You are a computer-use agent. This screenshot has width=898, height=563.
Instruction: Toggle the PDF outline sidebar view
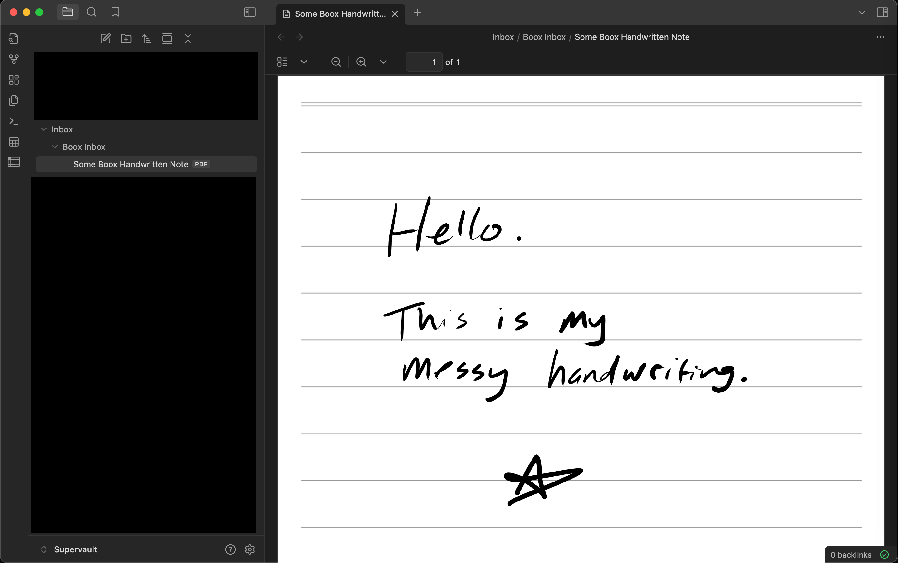click(x=282, y=62)
